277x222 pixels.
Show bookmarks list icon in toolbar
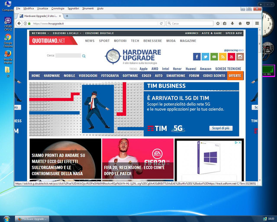click(225, 23)
